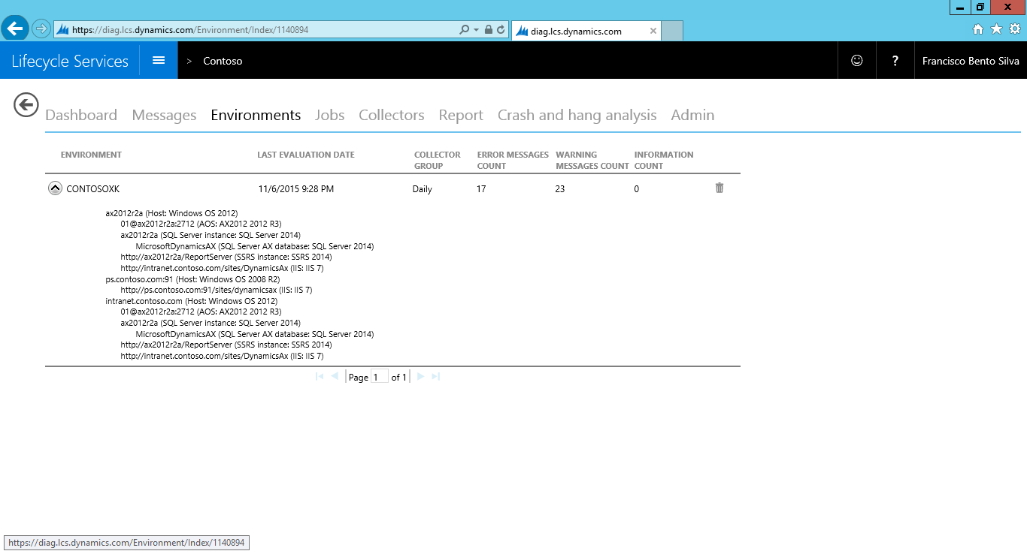Screen dimensions: 1027x554
Task: Open the browser Tools gear icon
Action: 1015,29
